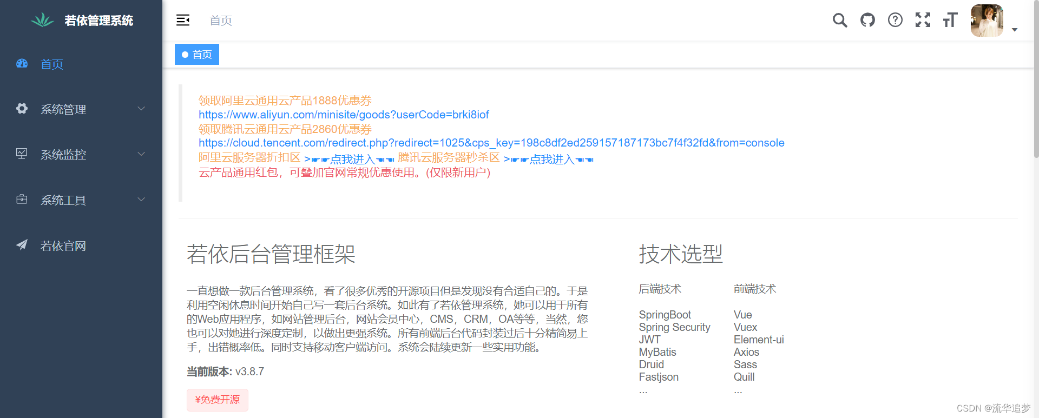The width and height of the screenshot is (1039, 418).
Task: Open the font size setting icon
Action: pyautogui.click(x=950, y=21)
